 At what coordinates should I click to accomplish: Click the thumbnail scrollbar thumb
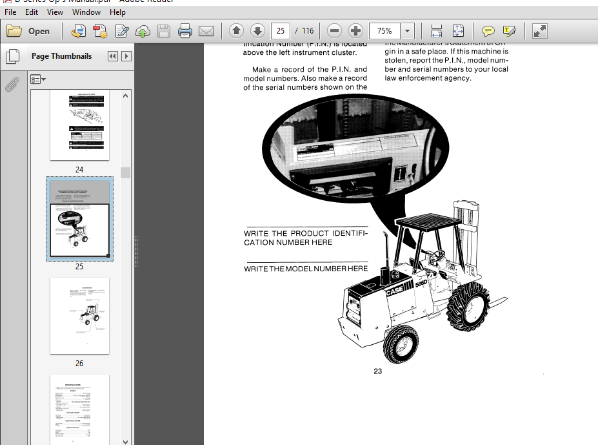pyautogui.click(x=126, y=172)
